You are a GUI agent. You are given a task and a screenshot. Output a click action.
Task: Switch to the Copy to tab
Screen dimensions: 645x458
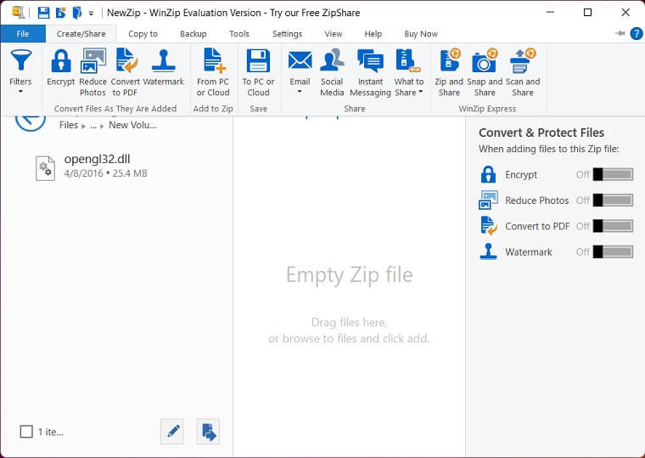click(143, 34)
